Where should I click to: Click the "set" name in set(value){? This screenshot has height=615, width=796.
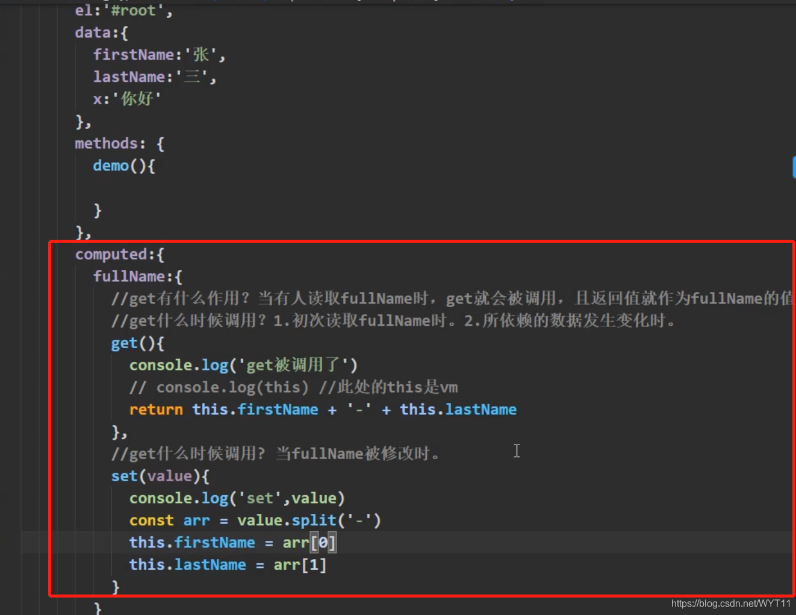click(x=125, y=476)
